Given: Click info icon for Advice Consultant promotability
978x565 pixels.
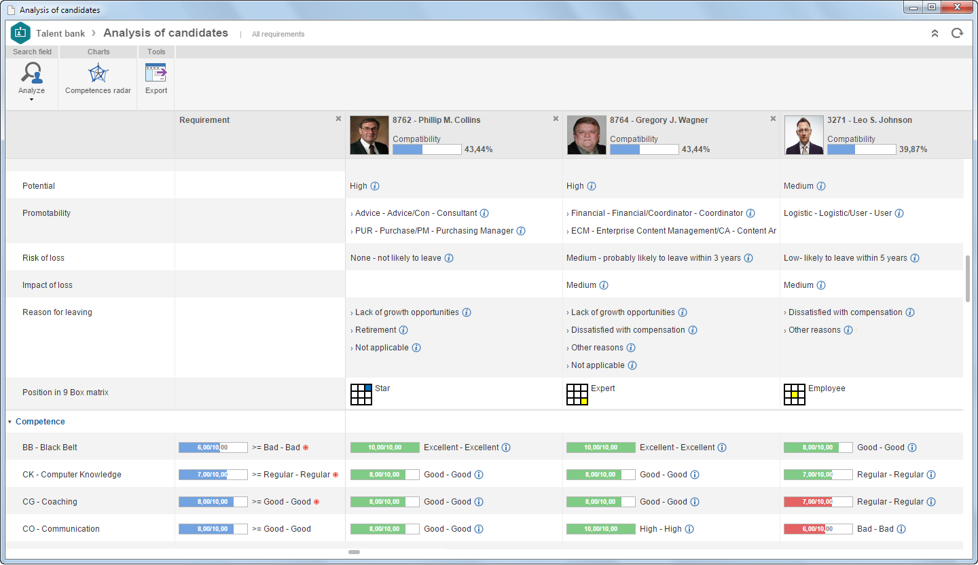Looking at the screenshot, I should 484,213.
